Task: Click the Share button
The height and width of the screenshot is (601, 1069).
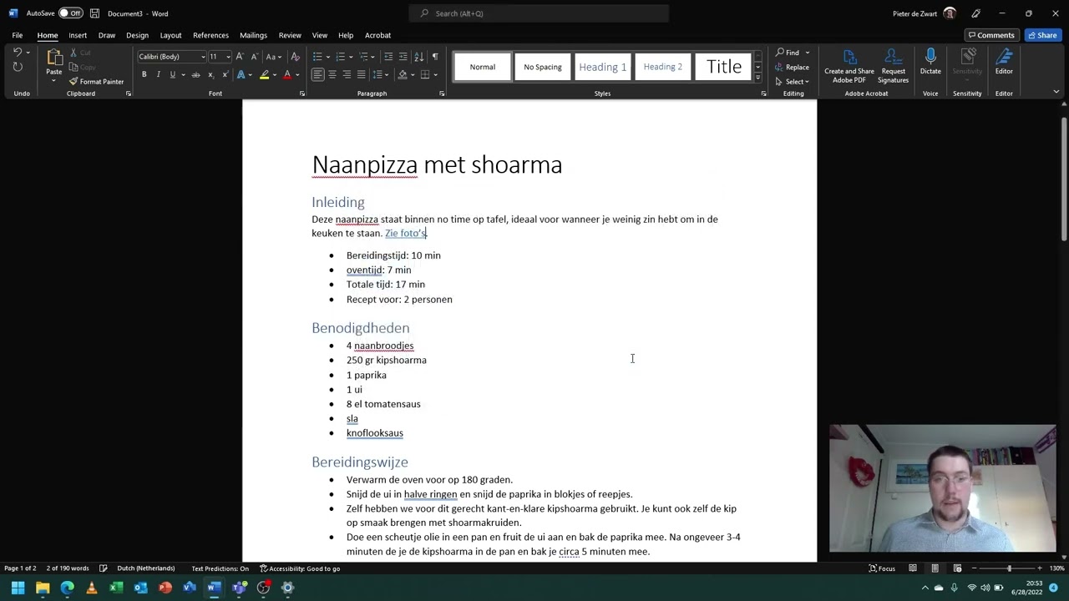Action: click(x=1042, y=35)
